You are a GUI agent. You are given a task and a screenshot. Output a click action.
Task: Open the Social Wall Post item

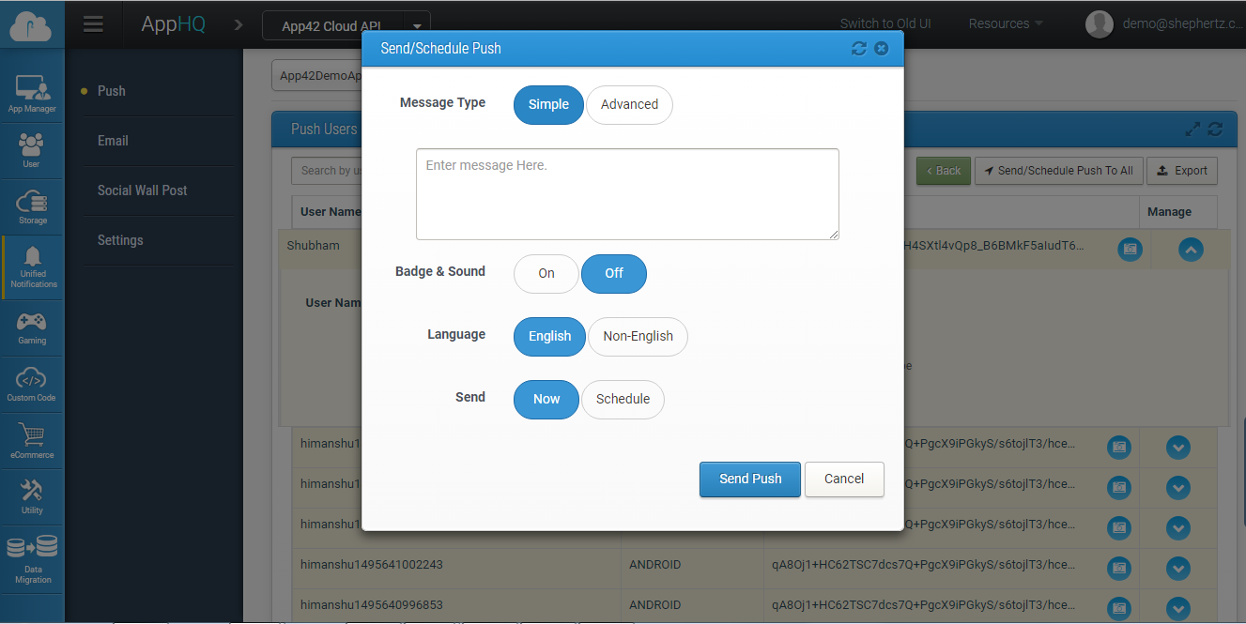coord(143,190)
